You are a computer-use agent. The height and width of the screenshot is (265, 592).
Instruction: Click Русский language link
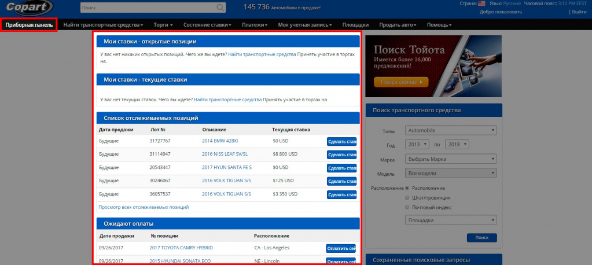tap(512, 3)
